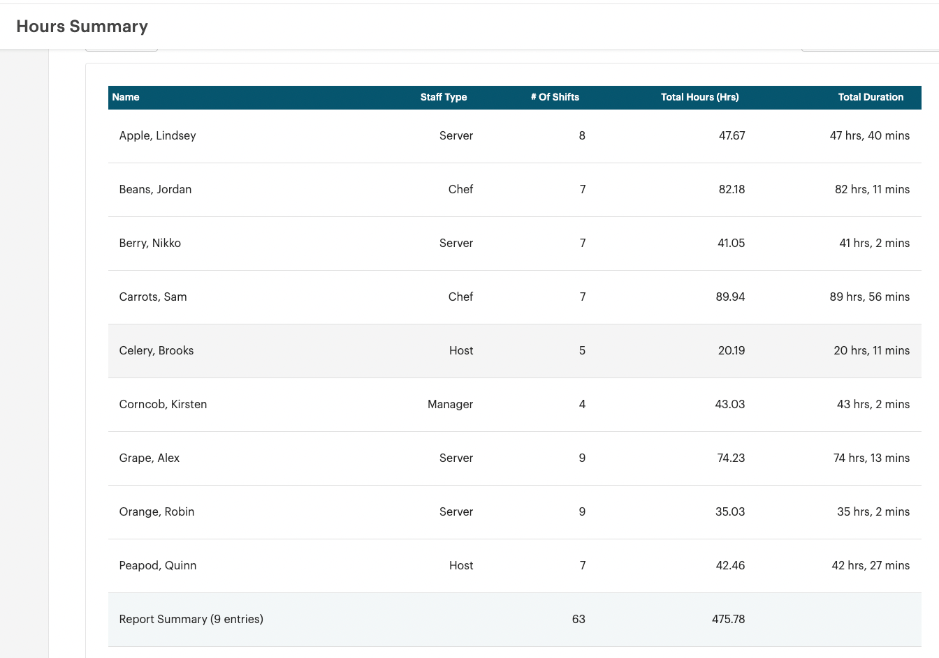Click the Hours Summary page title
The width and height of the screenshot is (939, 658).
[82, 26]
